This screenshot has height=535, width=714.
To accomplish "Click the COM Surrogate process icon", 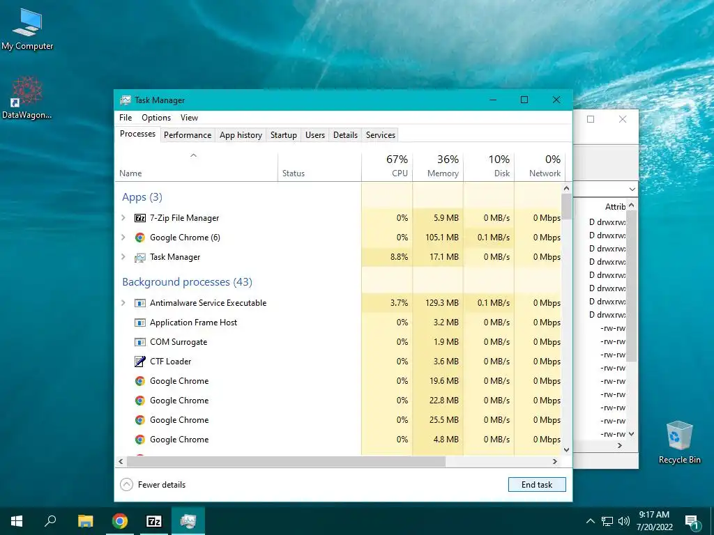I will point(139,342).
